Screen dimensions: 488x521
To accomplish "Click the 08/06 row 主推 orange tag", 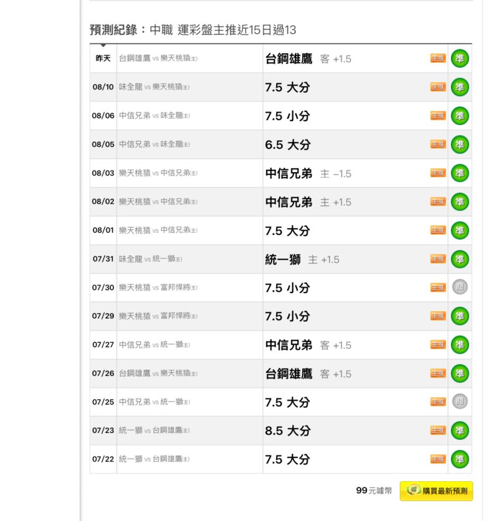I will point(438,116).
